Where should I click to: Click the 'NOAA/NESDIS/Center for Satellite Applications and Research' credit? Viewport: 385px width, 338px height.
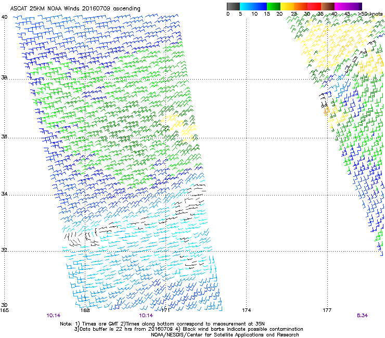tap(225, 334)
